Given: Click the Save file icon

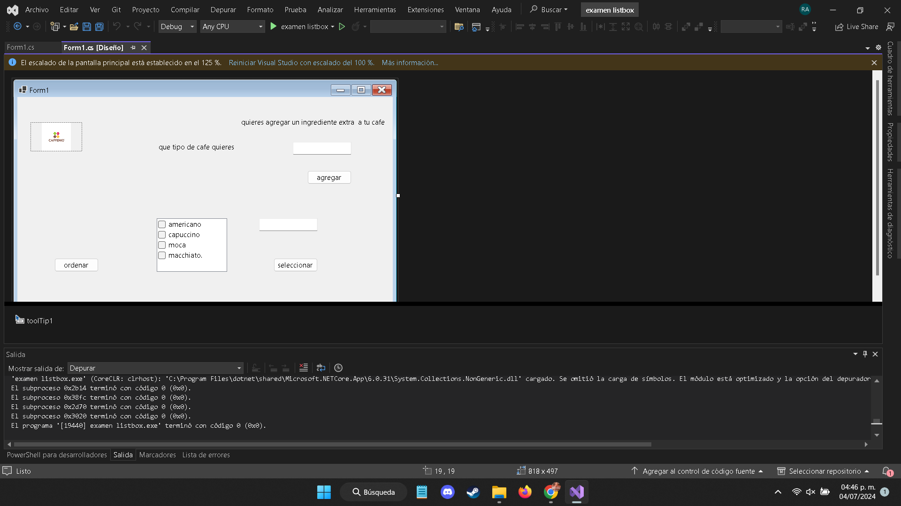Looking at the screenshot, I should click(87, 27).
